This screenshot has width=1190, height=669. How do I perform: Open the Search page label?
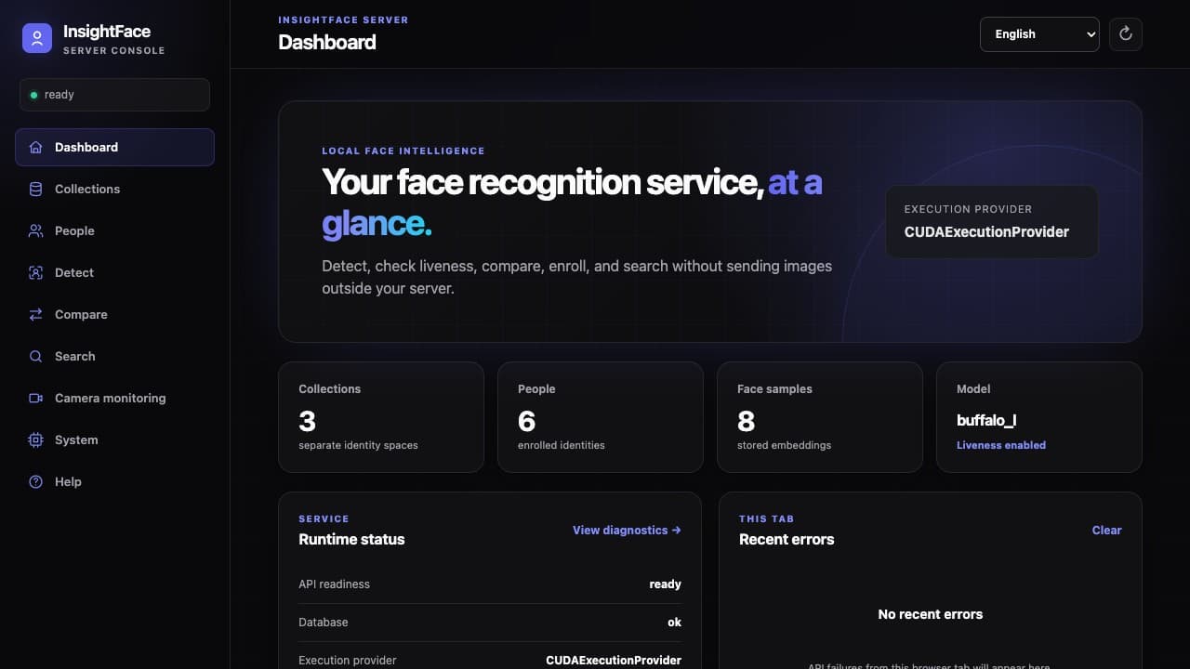74,356
